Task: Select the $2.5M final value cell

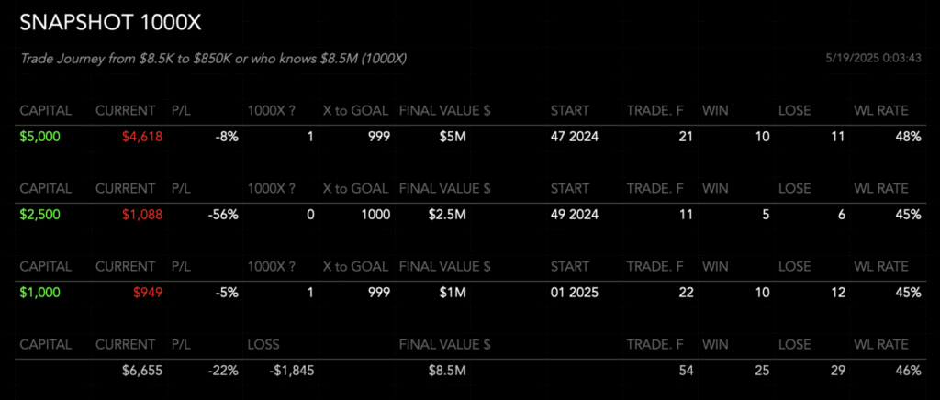Action: pos(447,215)
